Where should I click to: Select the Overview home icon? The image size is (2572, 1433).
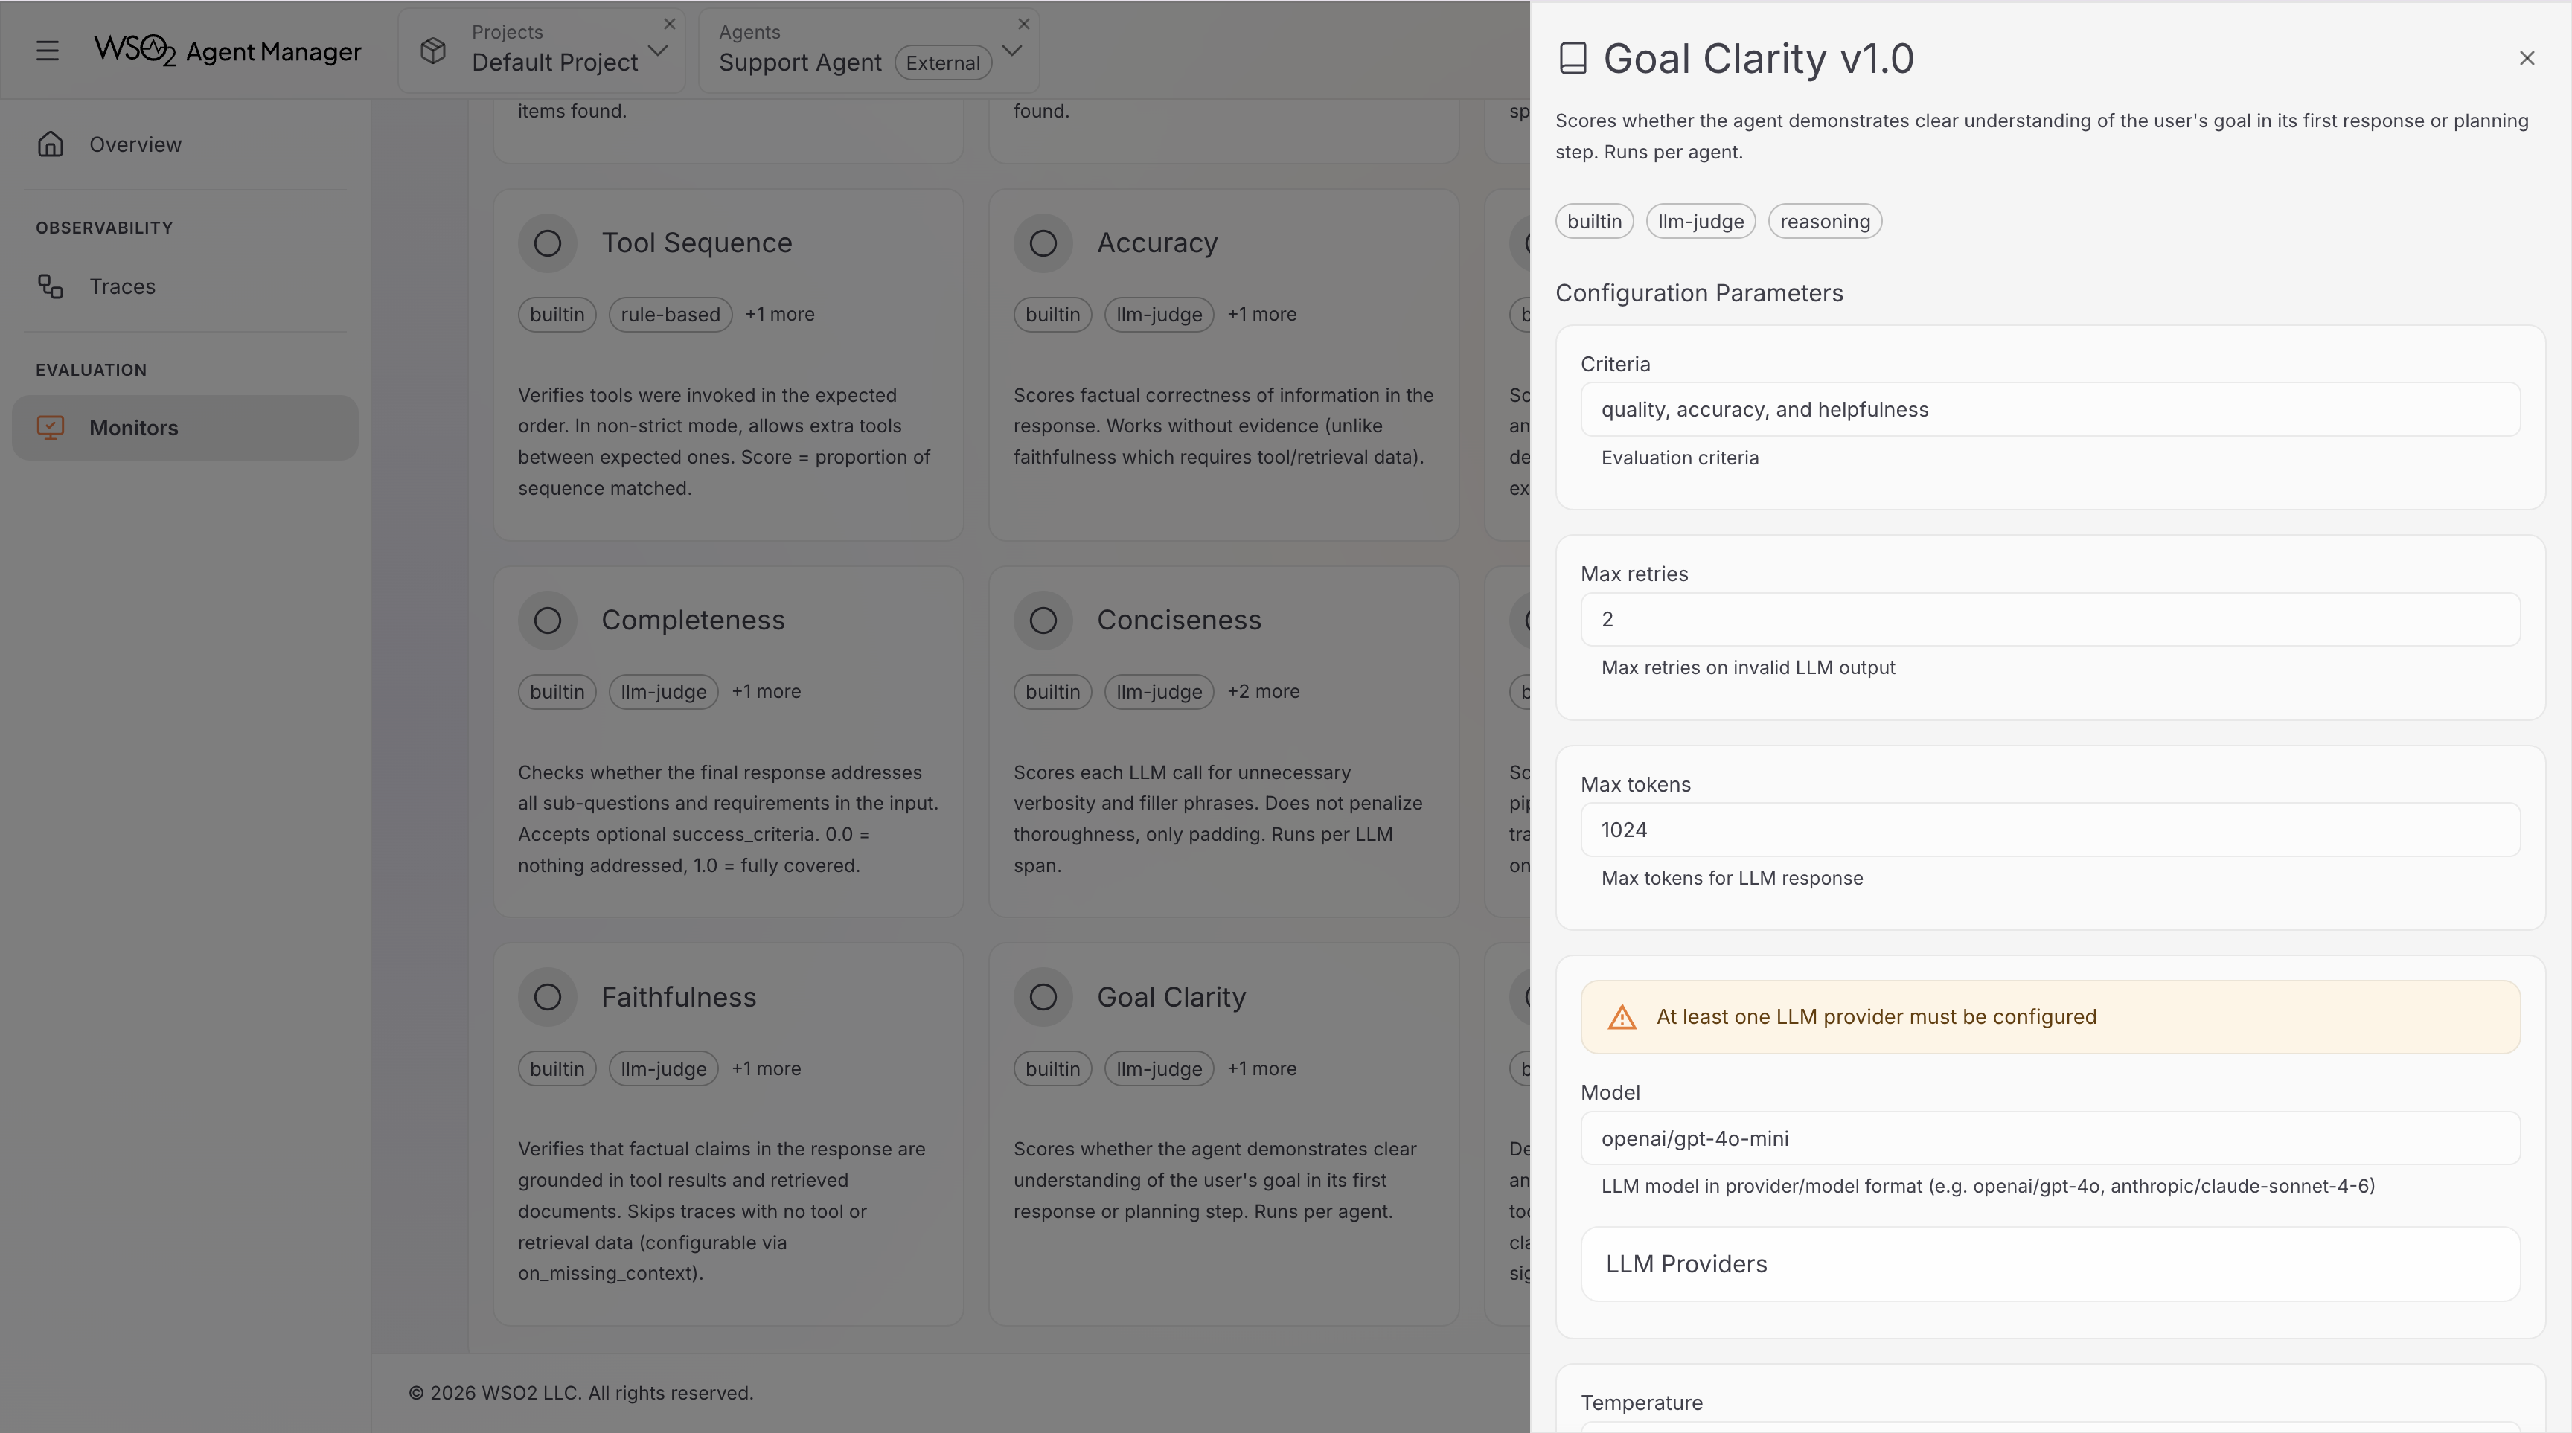pos(50,144)
